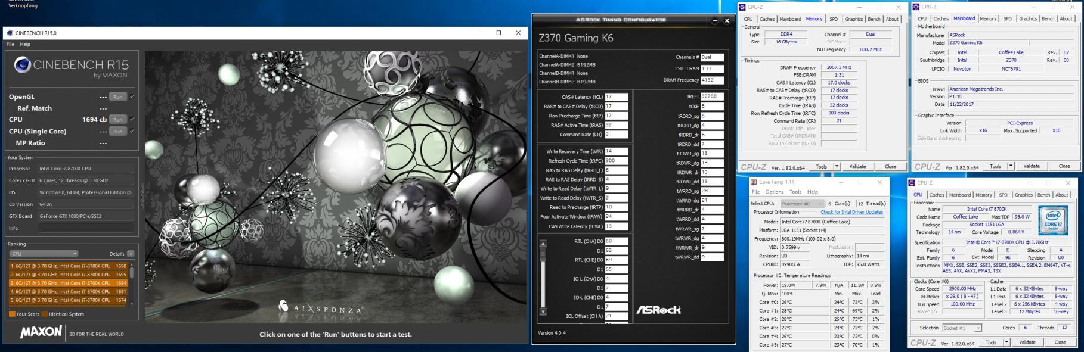
Task: Open the Tools dropdown arrow in the CPU-Z Memory window
Action: tap(837, 167)
